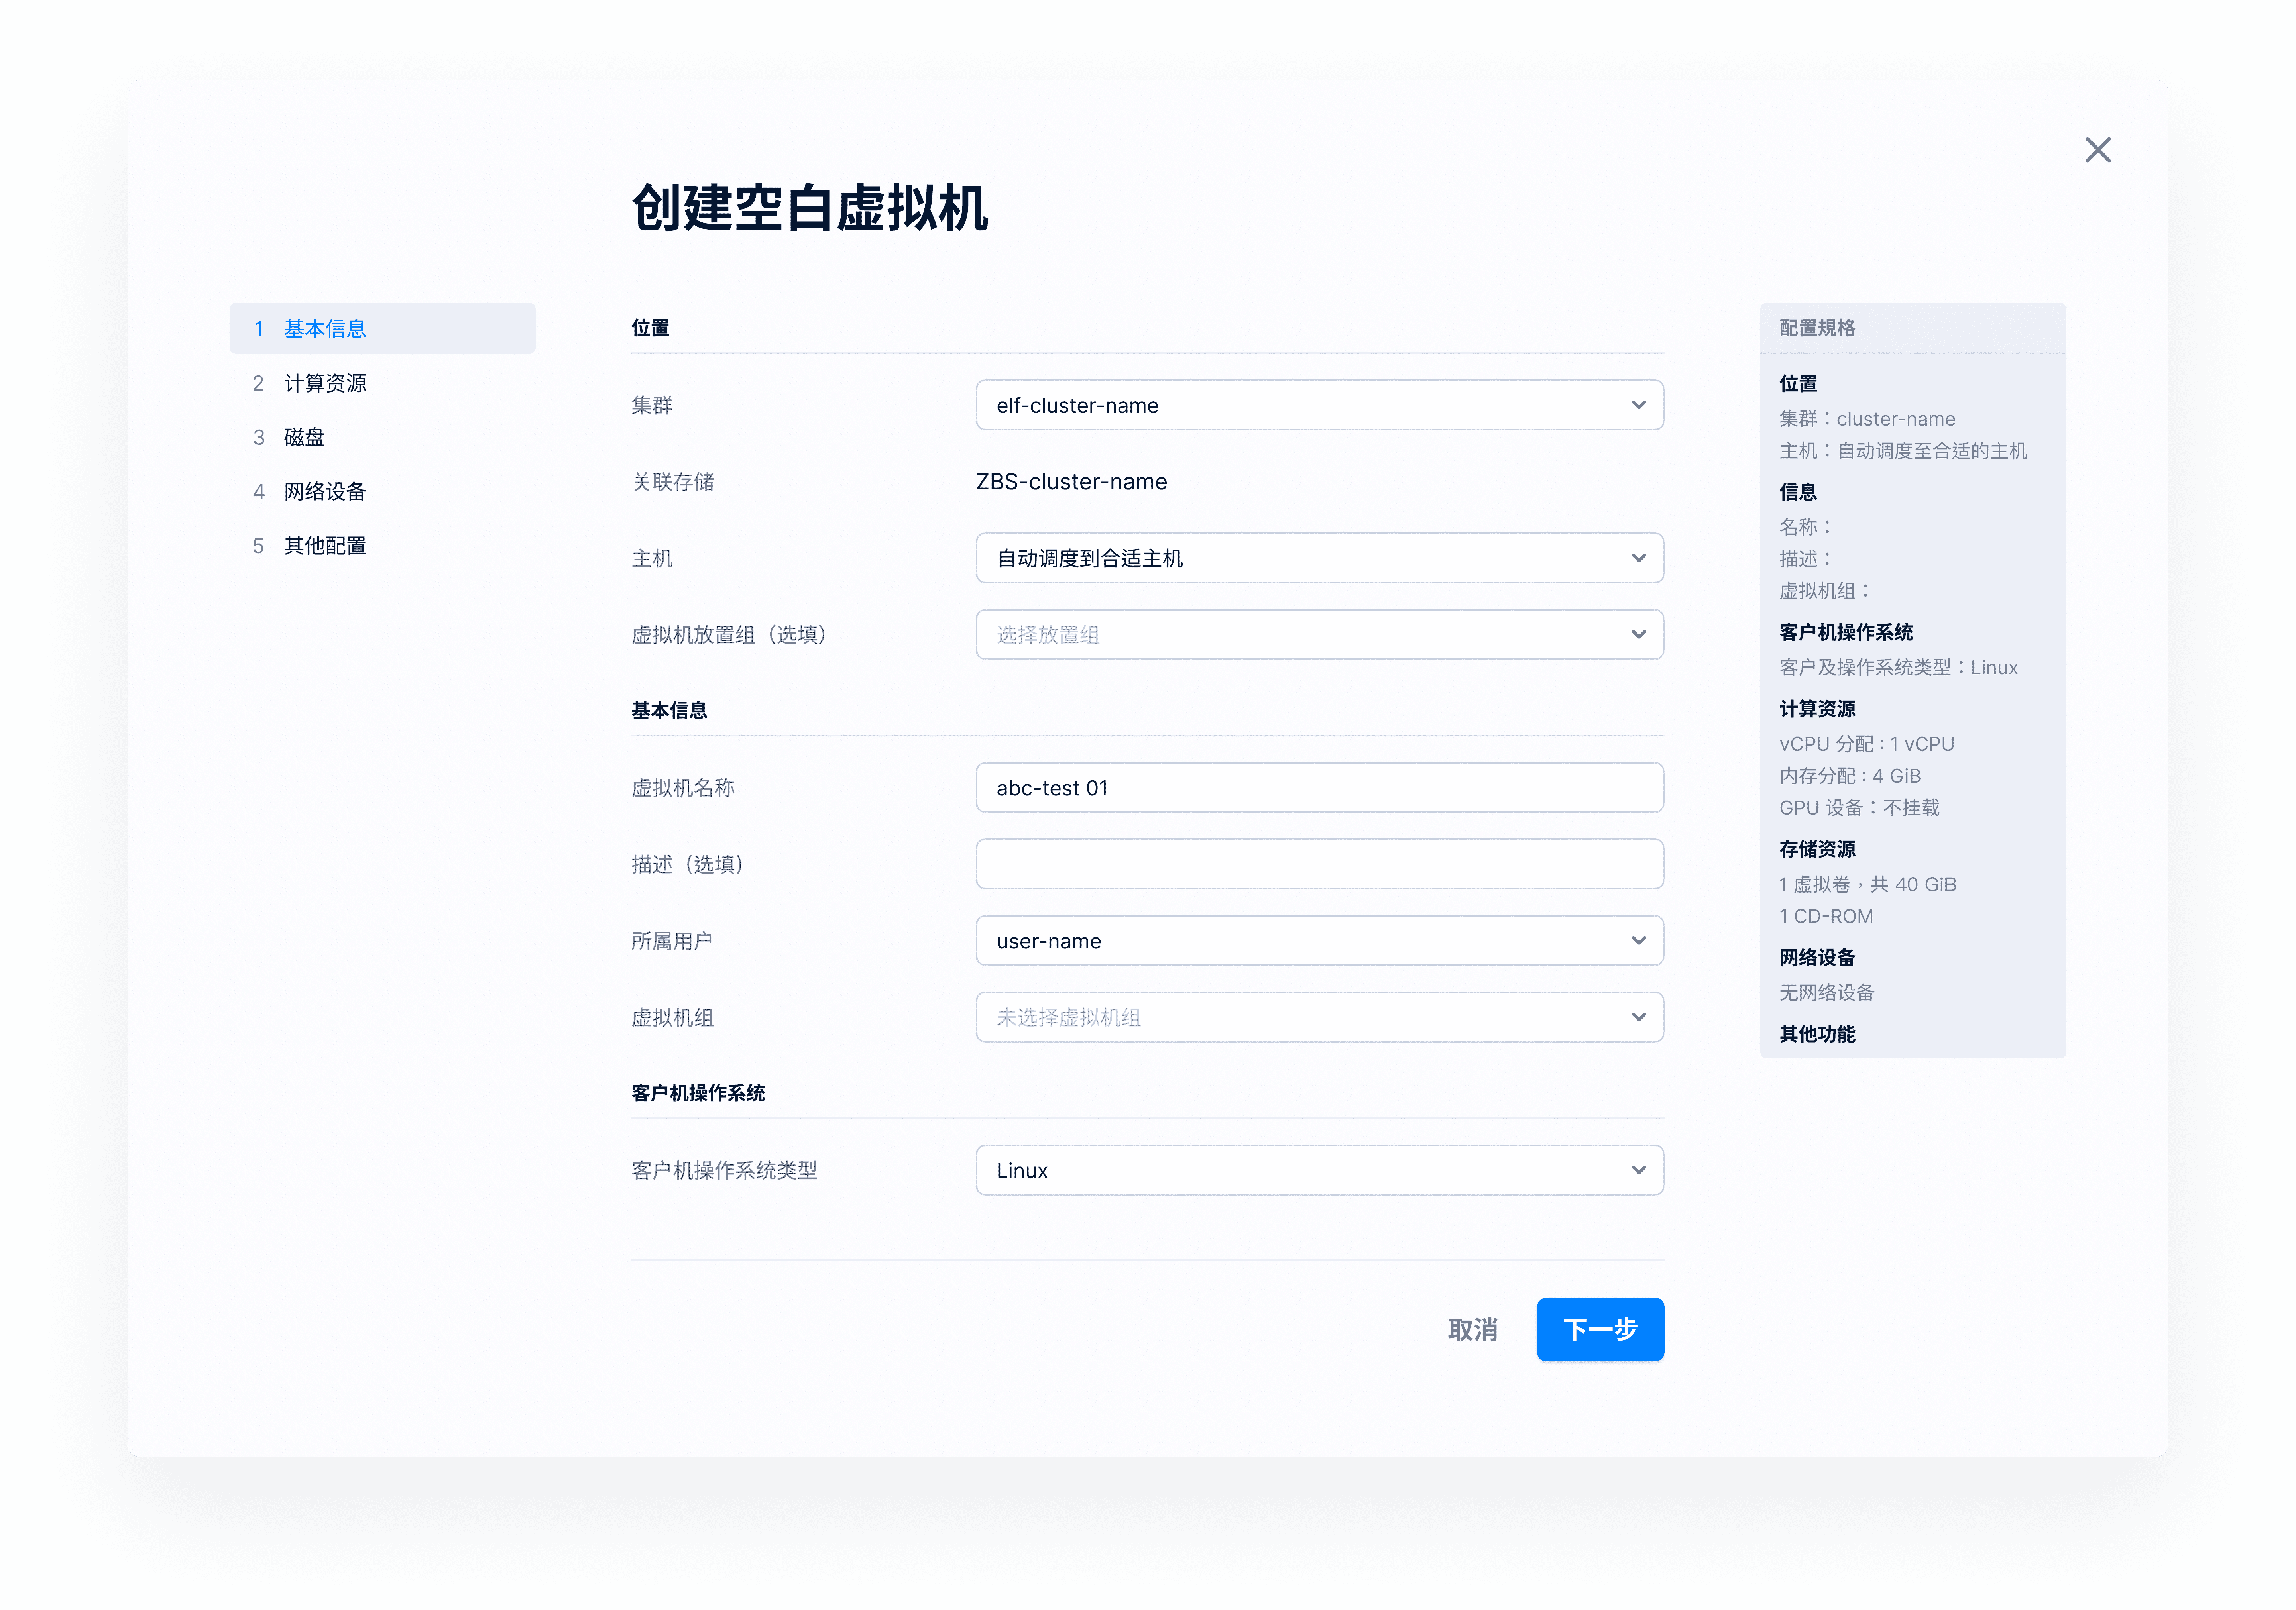This screenshot has height=1610, width=2296.
Task: Go to step 3 磁盘
Action: pyautogui.click(x=304, y=437)
